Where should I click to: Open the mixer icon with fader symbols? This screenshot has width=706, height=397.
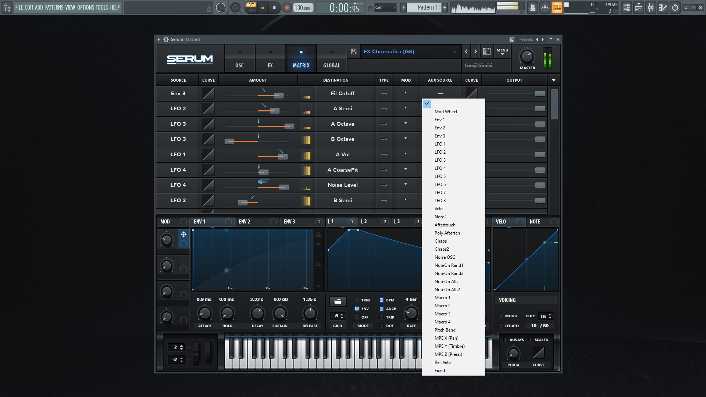(651, 7)
